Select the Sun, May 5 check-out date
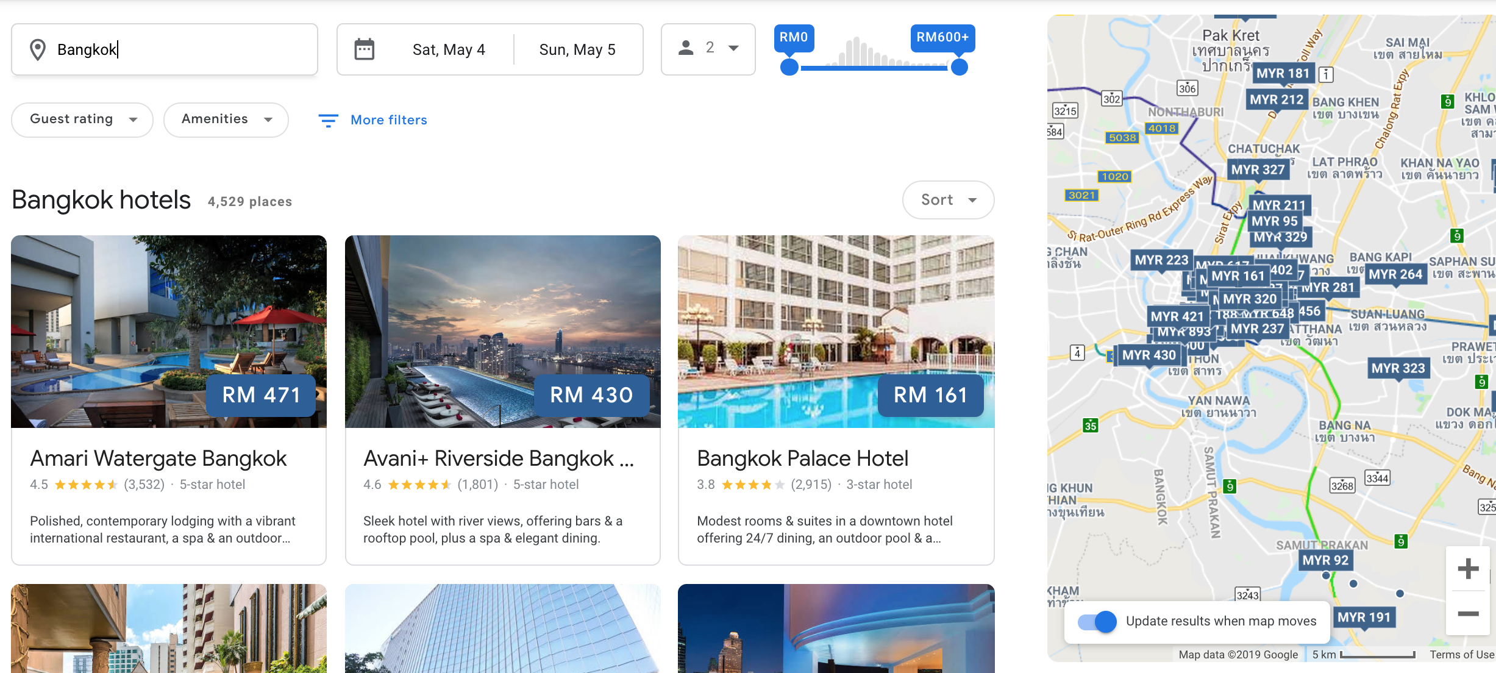The height and width of the screenshot is (673, 1496). (577, 49)
